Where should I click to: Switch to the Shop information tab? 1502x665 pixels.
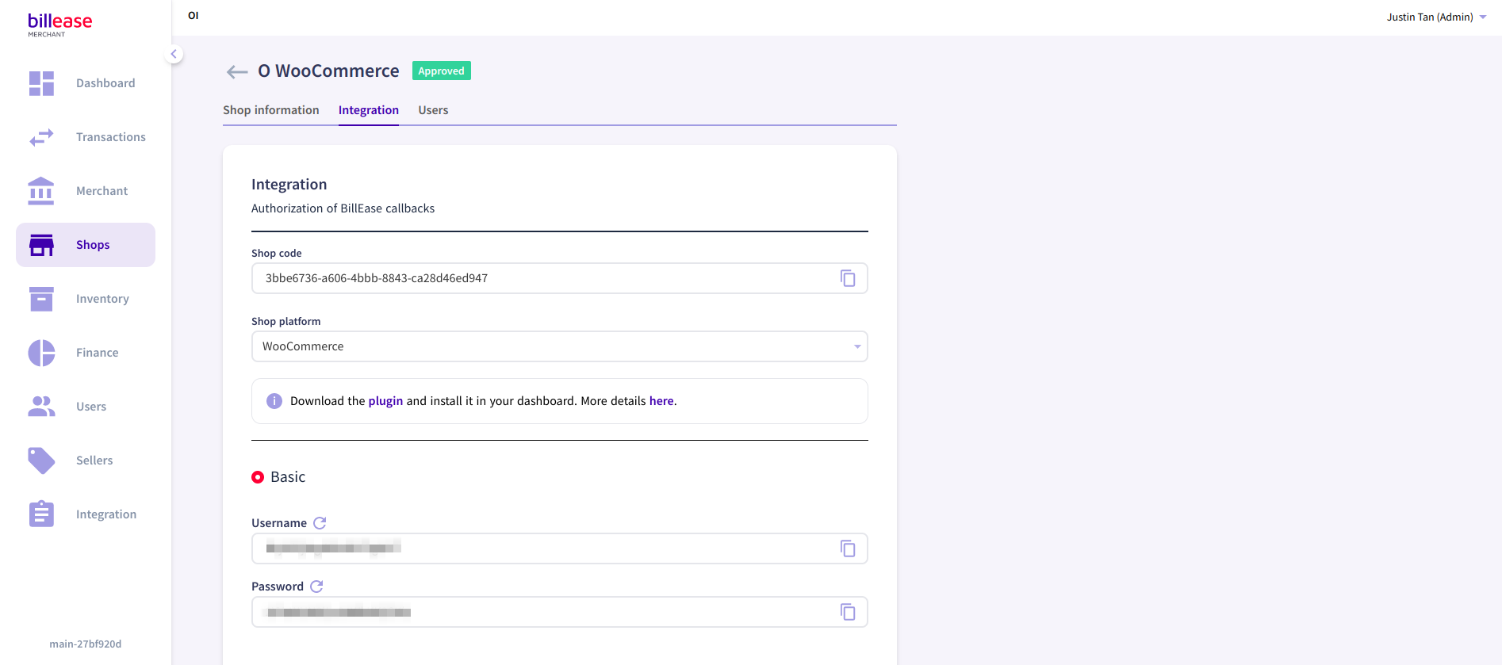click(x=271, y=110)
